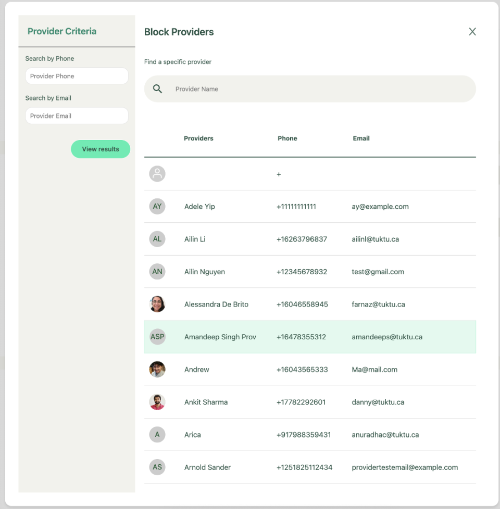Close the Block Providers dialog
This screenshot has height=509, width=500.
tap(472, 32)
